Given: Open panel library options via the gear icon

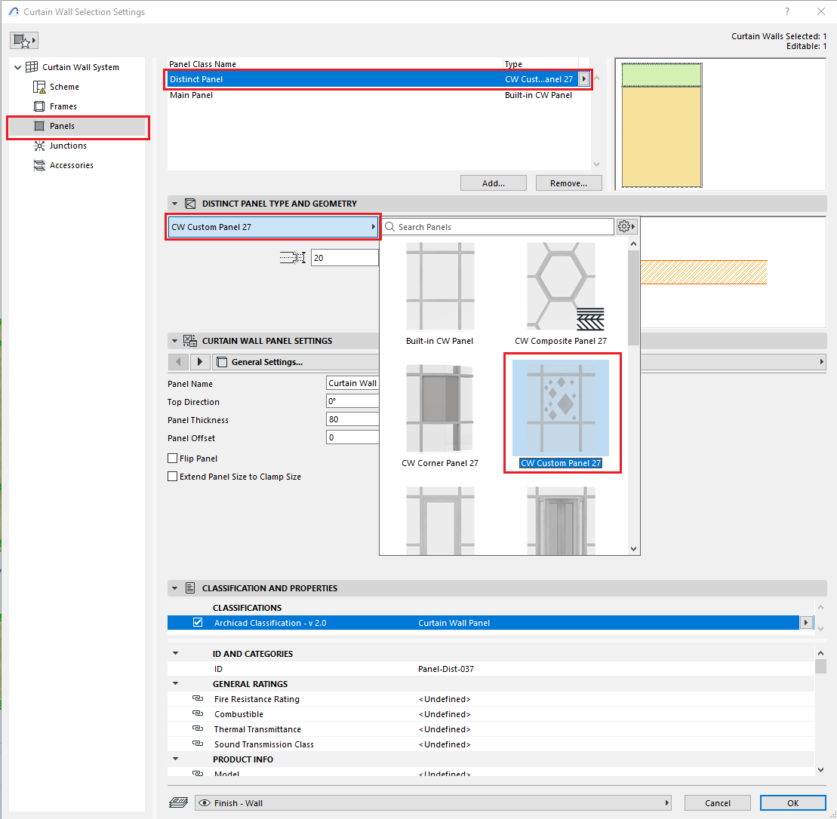Looking at the screenshot, I should (626, 226).
